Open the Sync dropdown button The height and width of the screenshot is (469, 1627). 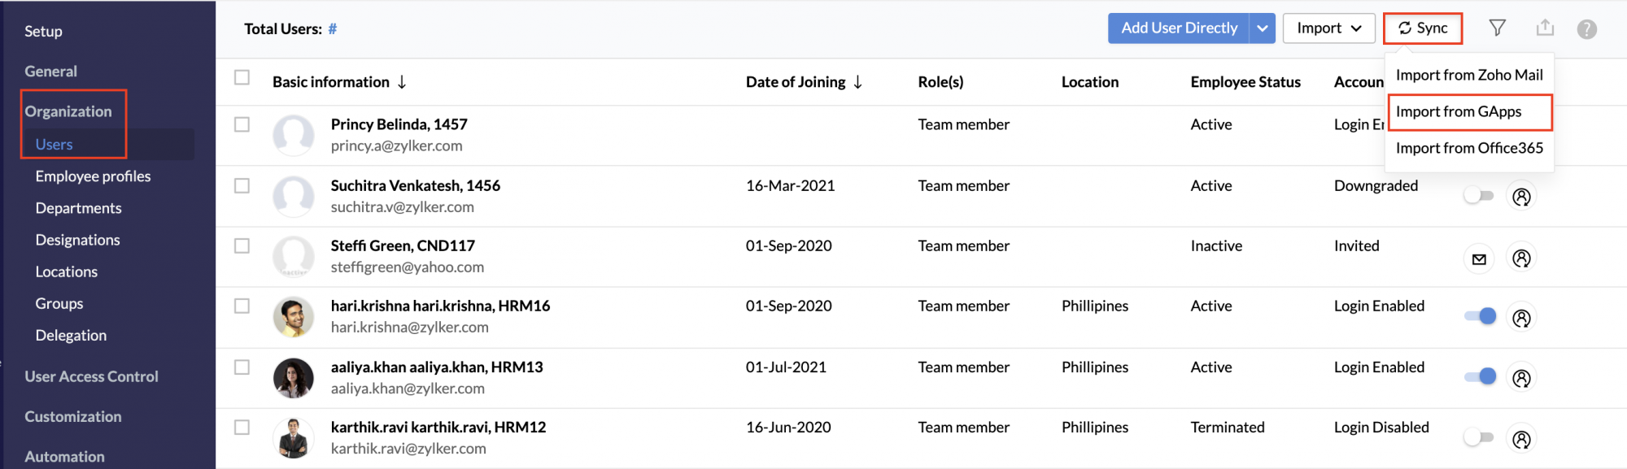click(x=1423, y=28)
